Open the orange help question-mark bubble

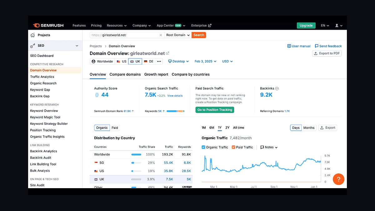[338, 179]
